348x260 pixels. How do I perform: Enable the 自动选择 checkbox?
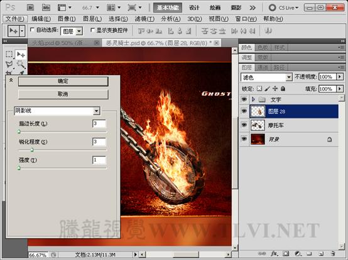[32, 29]
